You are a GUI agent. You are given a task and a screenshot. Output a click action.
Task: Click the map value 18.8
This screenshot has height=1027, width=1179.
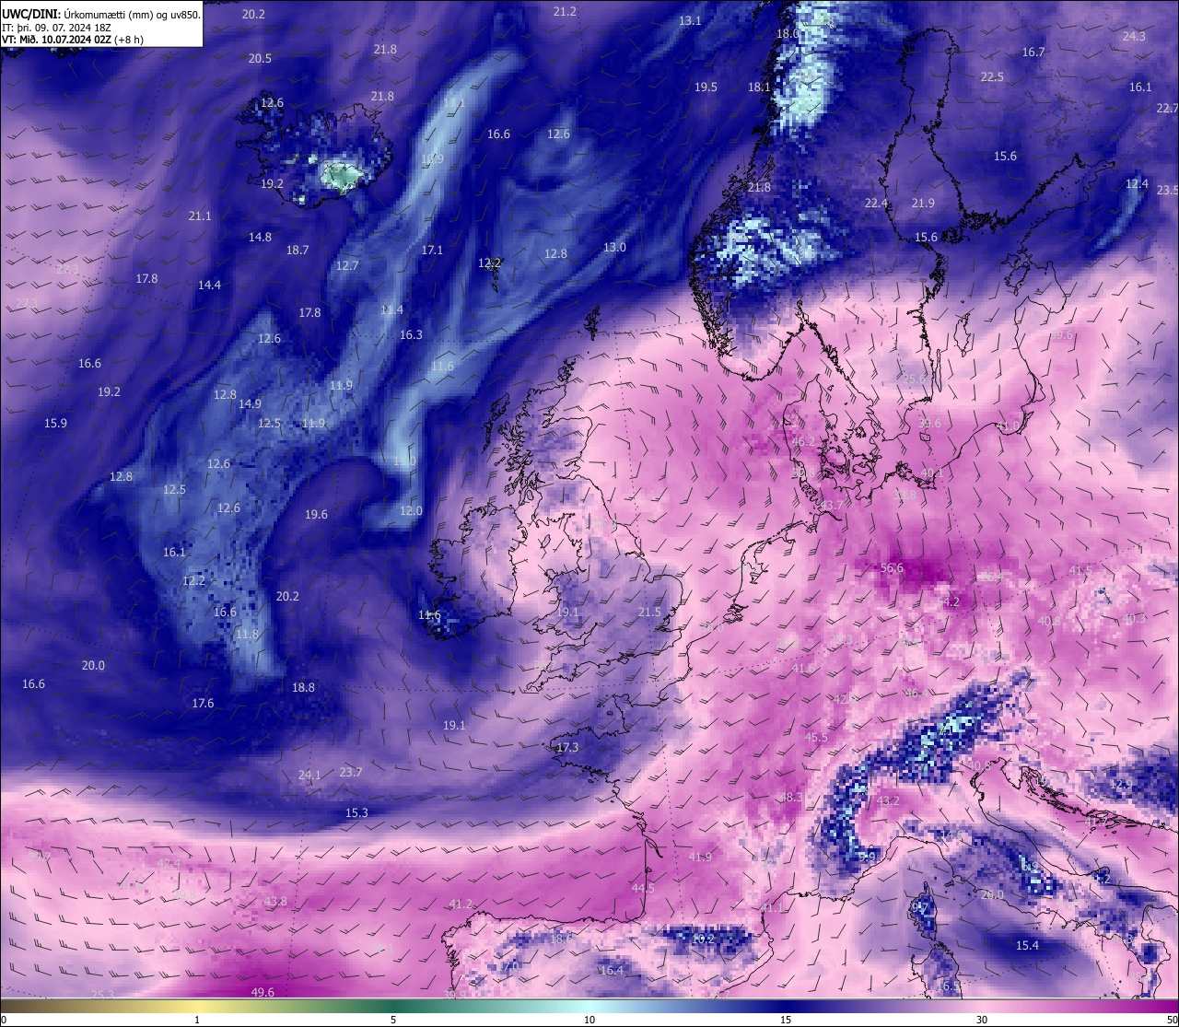303,687
